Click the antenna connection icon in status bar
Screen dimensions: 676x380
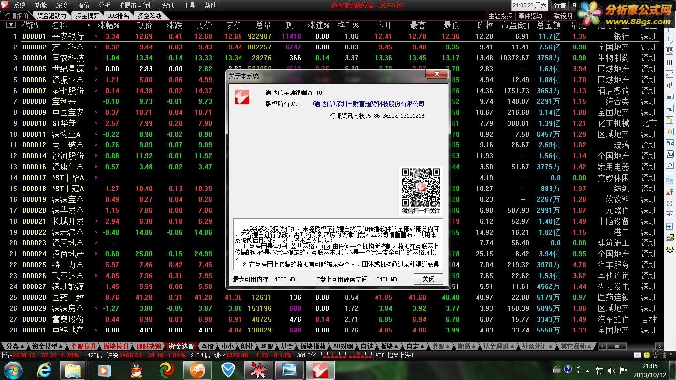[656, 355]
